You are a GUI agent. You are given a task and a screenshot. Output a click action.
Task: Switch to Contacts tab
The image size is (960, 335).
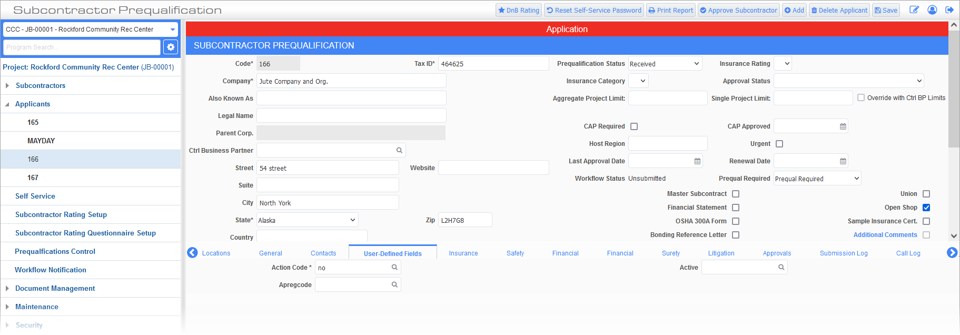tap(323, 253)
